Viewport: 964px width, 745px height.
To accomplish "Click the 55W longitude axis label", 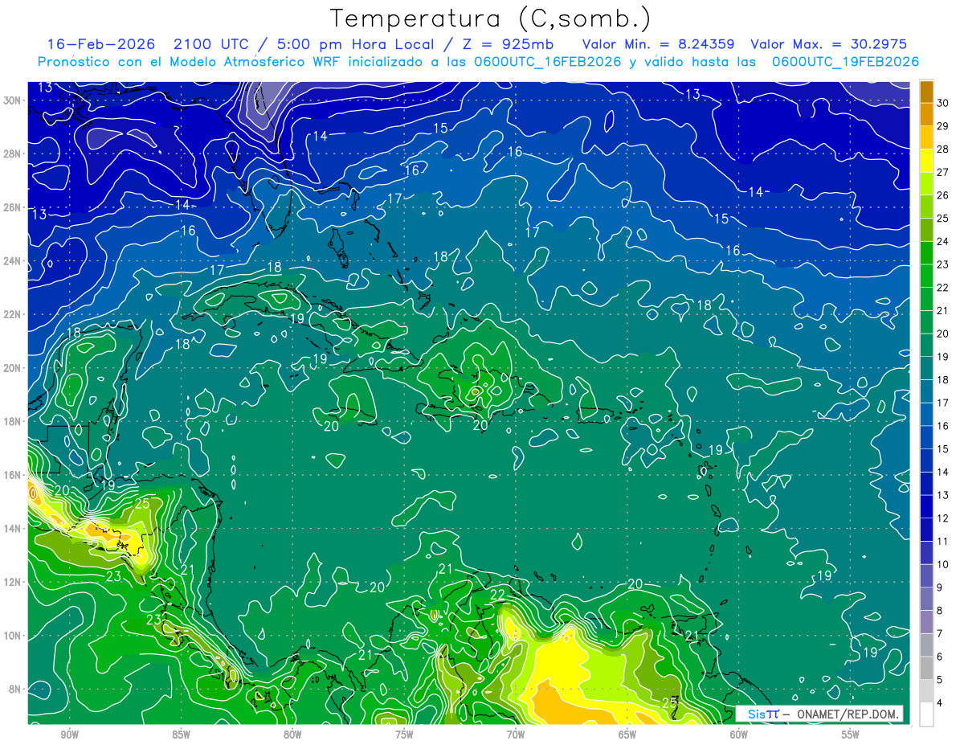I will (x=851, y=734).
